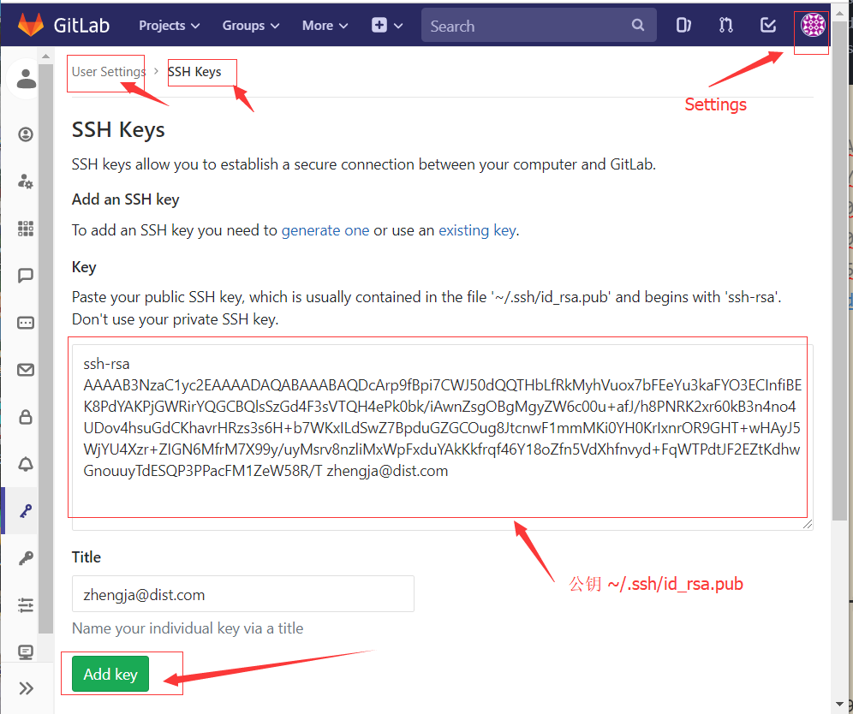
Task: Expand the Projects dropdown
Action: tap(168, 25)
